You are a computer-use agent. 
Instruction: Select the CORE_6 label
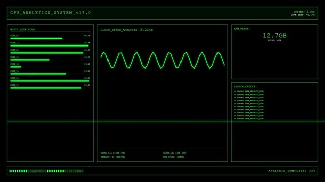[x=14, y=78]
